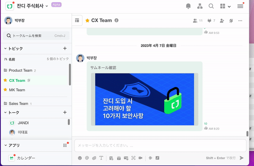Image resolution: width=254 pixels, height=166 pixels.
Task: Click the search magnifier in top bar
Action: tap(211, 6)
